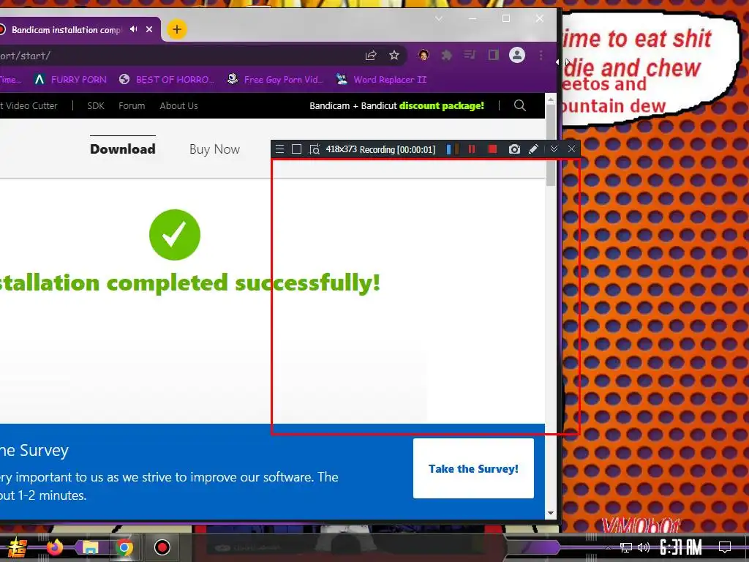Open the Start menu icon on taskbar
The height and width of the screenshot is (562, 749).
18,547
